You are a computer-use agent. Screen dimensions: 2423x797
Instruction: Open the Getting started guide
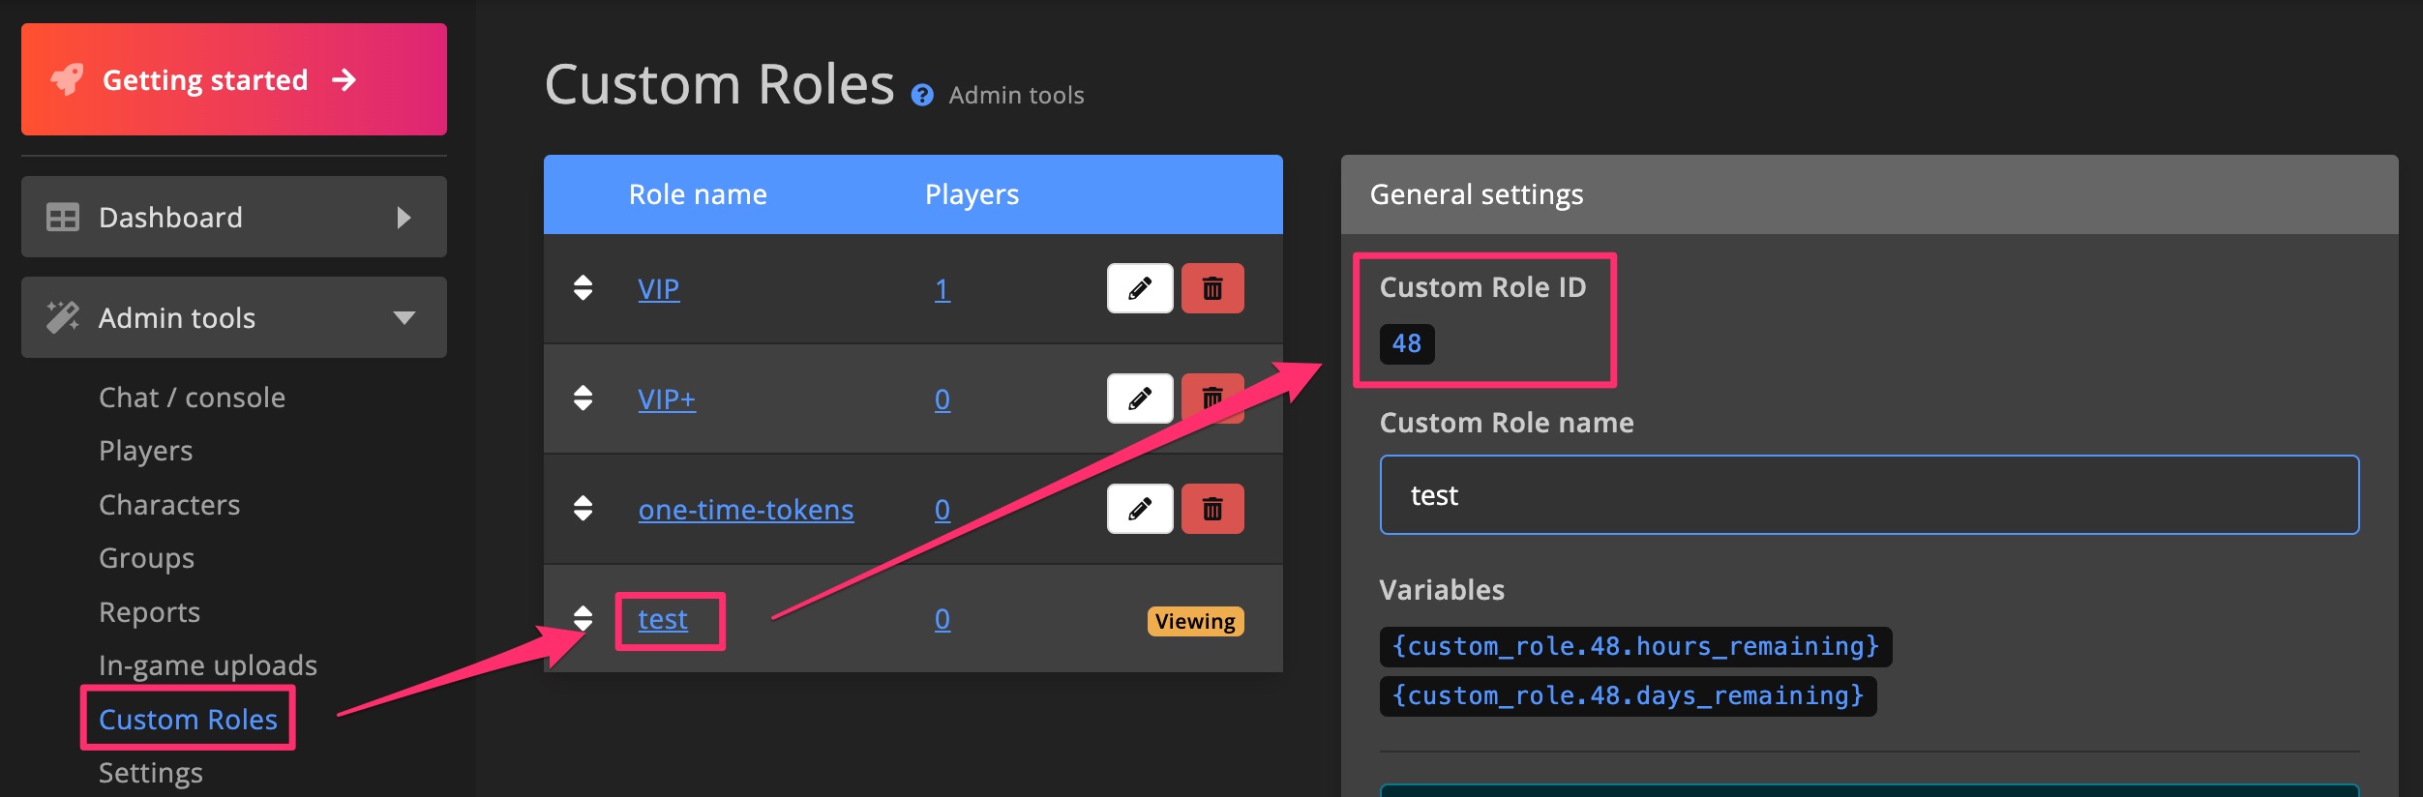click(234, 79)
